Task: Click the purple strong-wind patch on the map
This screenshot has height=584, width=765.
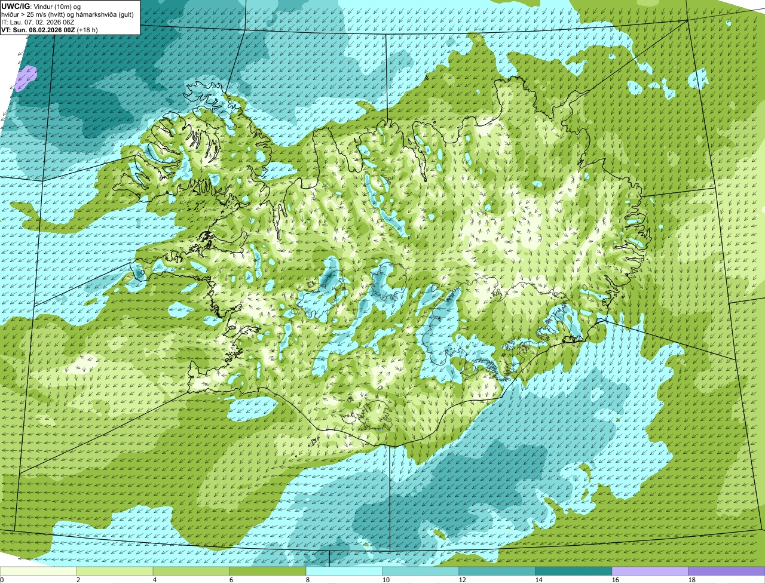Action: [x=26, y=77]
